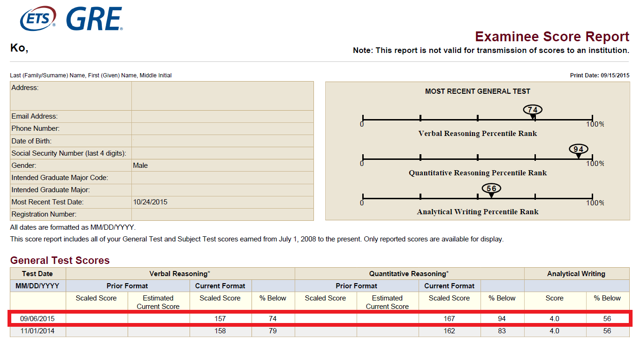Screen dimensions: 641x338
Task: Click the Phone Number field label
Action: pyautogui.click(x=36, y=128)
